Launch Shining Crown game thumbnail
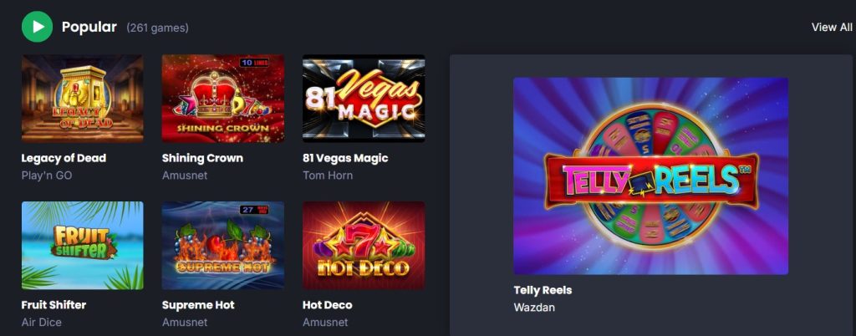The height and width of the screenshot is (336, 856). (222, 98)
